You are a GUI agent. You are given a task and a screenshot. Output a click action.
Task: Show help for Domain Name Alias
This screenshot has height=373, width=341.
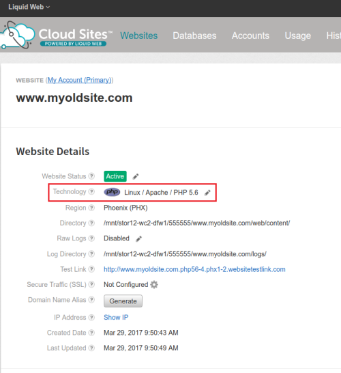pos(91,300)
